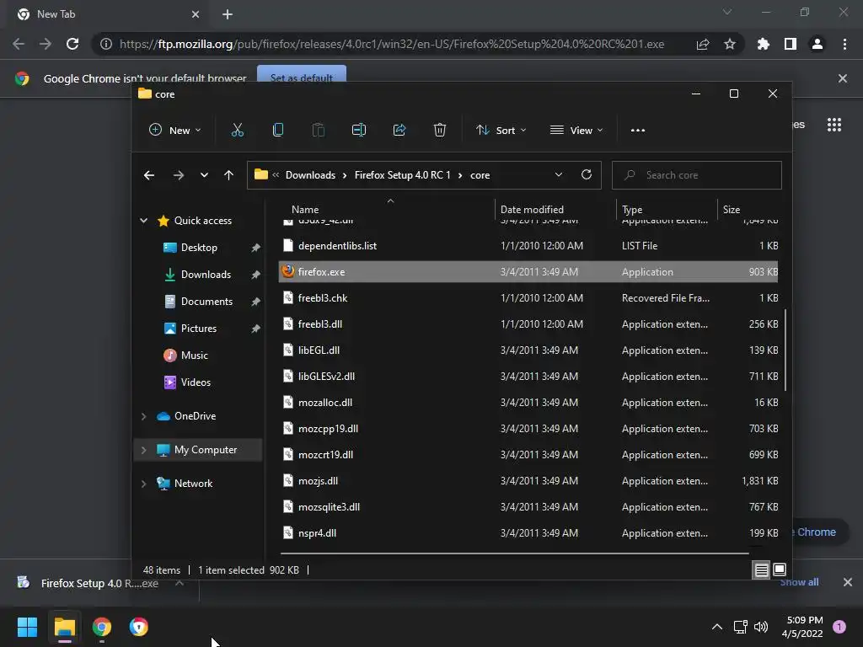The width and height of the screenshot is (863, 647).
Task: Reload the Chrome page
Action: 72,44
